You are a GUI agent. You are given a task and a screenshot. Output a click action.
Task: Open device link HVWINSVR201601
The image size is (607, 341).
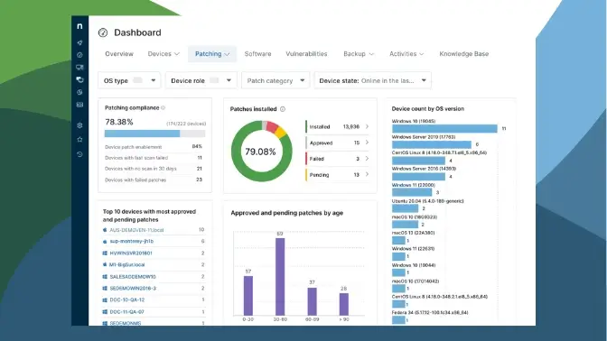tap(131, 253)
